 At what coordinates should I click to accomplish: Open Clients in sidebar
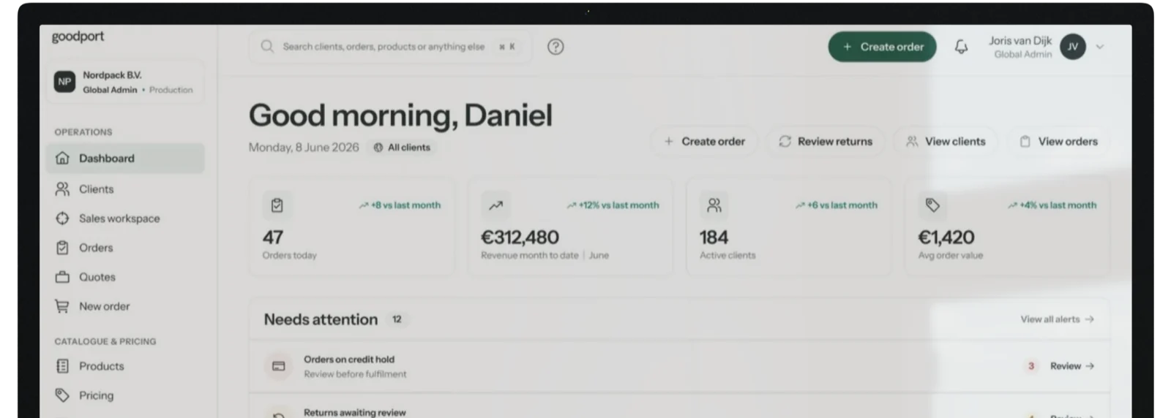pyautogui.click(x=125, y=189)
